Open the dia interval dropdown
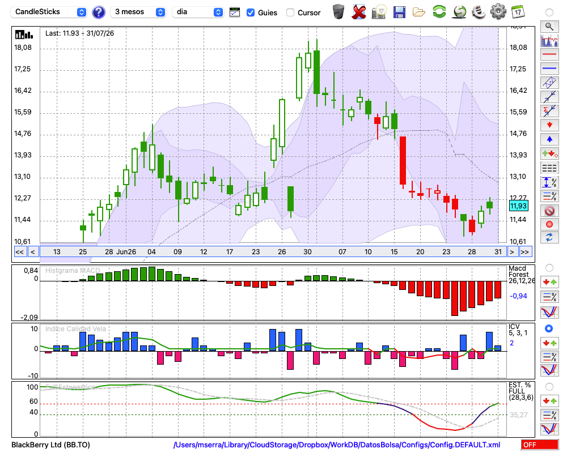Screen dimensions: 567x453 pyautogui.click(x=198, y=12)
